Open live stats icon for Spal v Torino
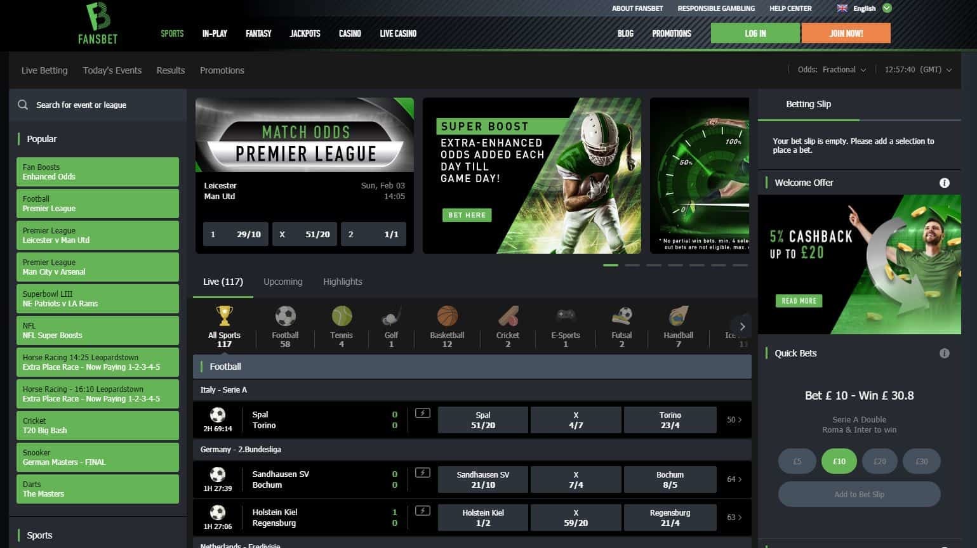Viewport: 977px width, 548px height. click(x=423, y=414)
